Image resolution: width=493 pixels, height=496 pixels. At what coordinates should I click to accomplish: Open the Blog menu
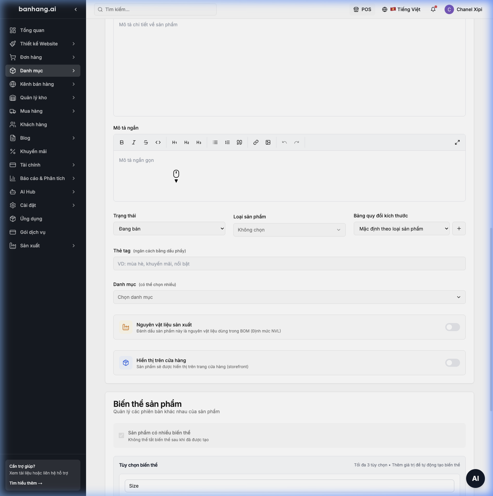43,138
